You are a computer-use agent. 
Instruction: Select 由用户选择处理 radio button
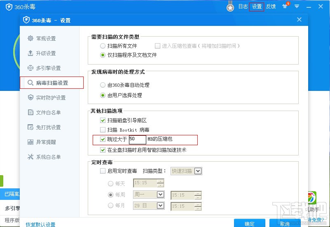click(103, 95)
